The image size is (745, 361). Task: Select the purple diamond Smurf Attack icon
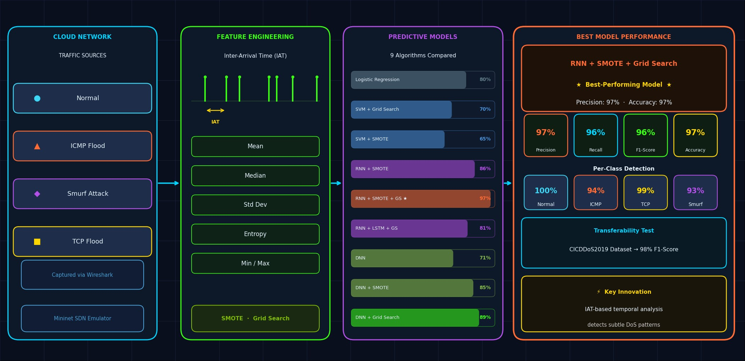tap(37, 194)
